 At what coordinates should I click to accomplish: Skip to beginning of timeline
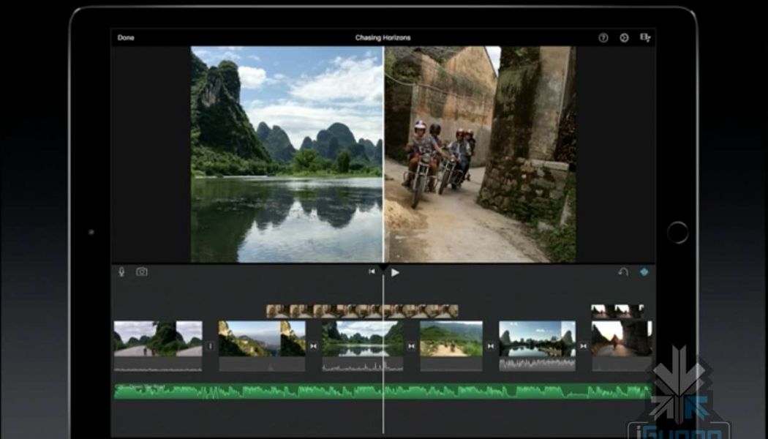(372, 272)
